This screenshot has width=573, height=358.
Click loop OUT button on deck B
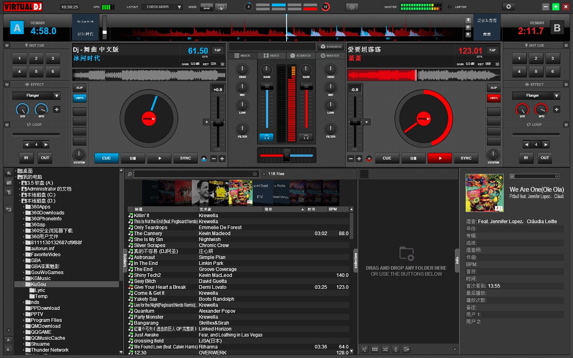click(x=545, y=158)
